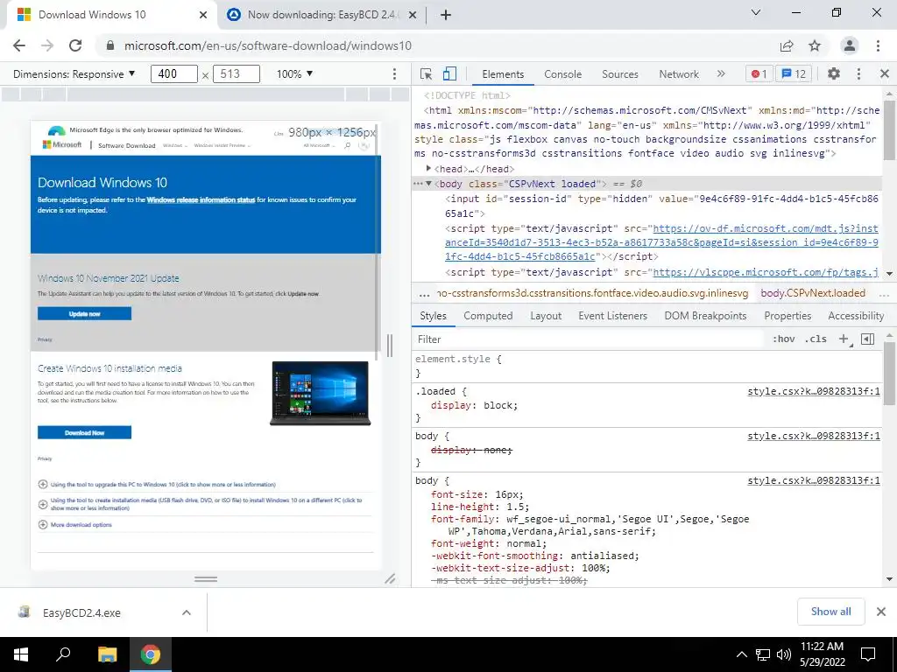897x672 pixels.
Task: Click the red error count badge
Action: [759, 73]
